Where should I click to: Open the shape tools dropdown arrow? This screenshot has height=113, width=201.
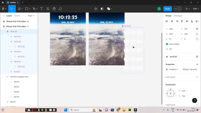pos(30,9)
